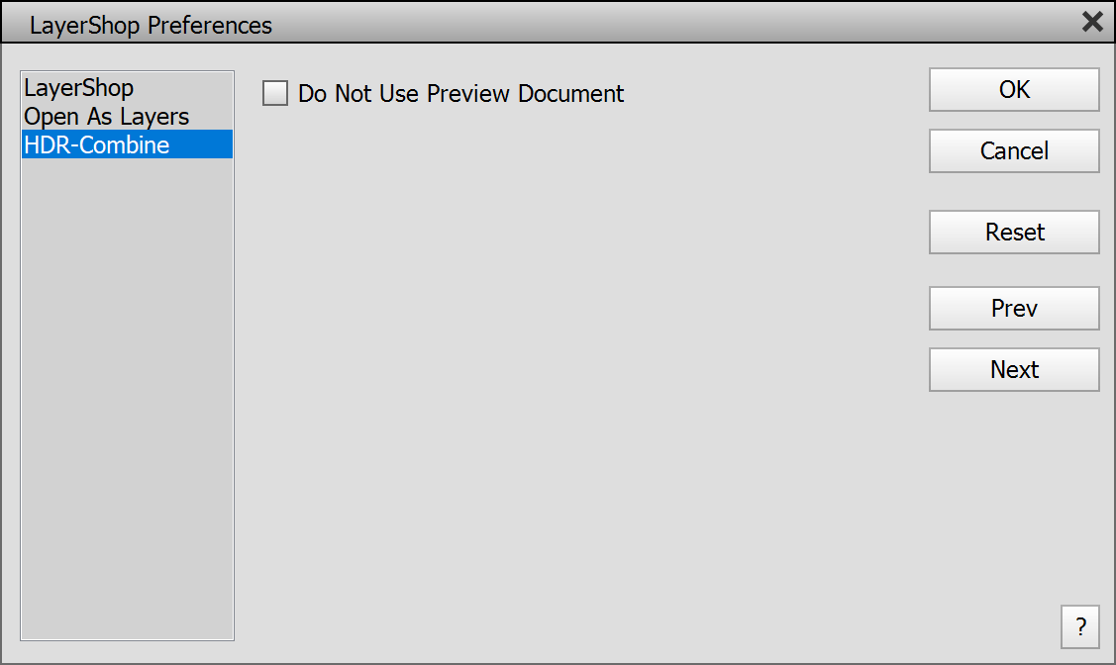Pick the highlighted HDR-Combine list entry

[97, 145]
